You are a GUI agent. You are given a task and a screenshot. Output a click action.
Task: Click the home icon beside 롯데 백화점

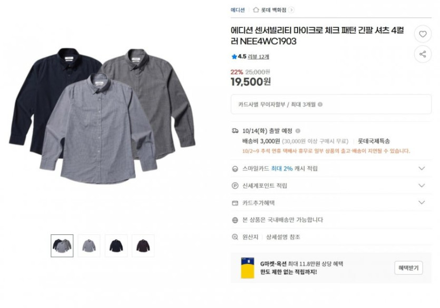pos(256,10)
